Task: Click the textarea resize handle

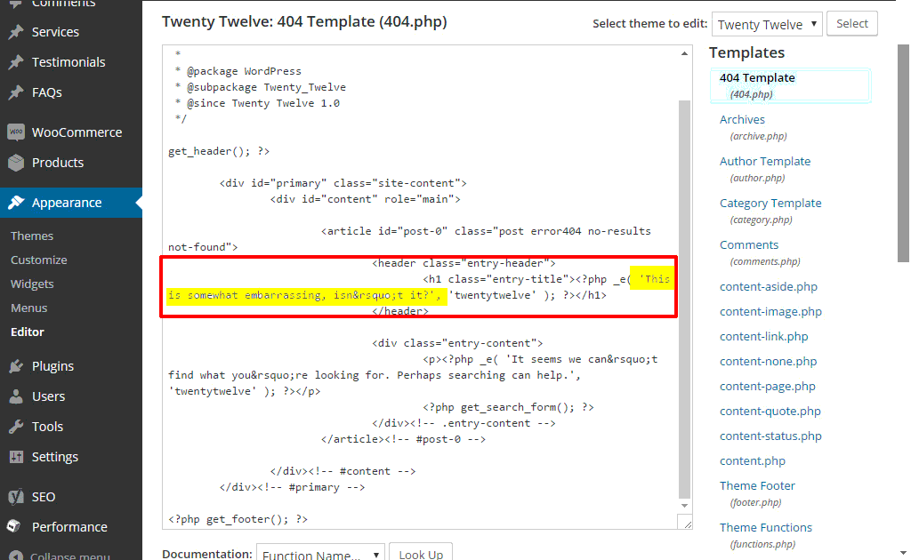Action: point(687,524)
